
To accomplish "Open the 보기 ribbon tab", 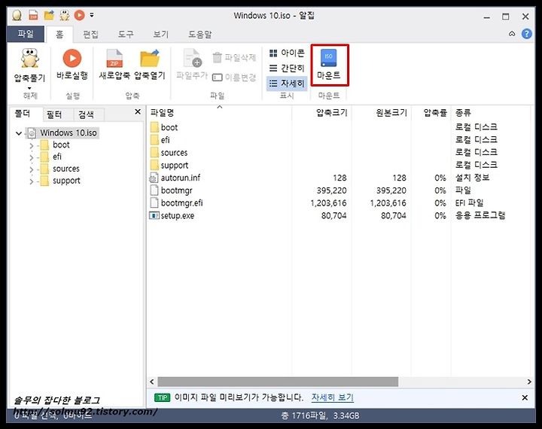I will coord(161,34).
